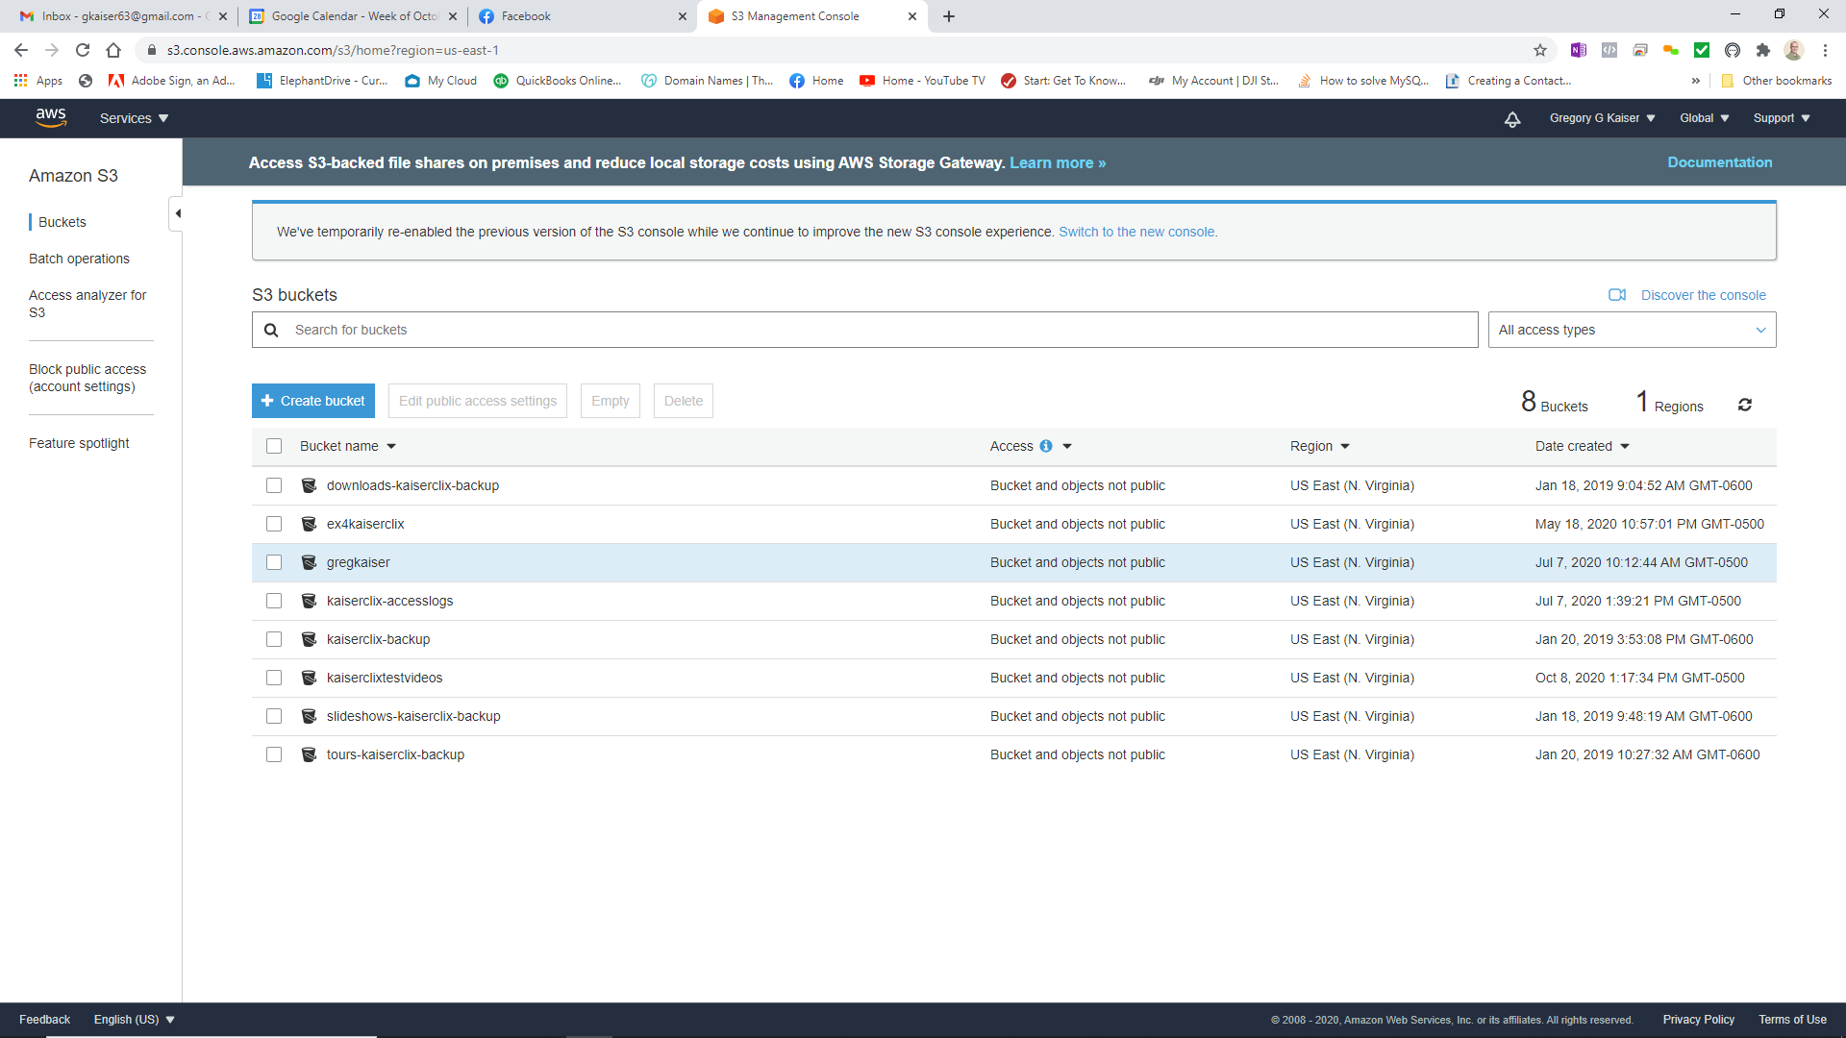The height and width of the screenshot is (1038, 1846).
Task: Check the gregkaiser row checkbox
Action: coord(274,562)
